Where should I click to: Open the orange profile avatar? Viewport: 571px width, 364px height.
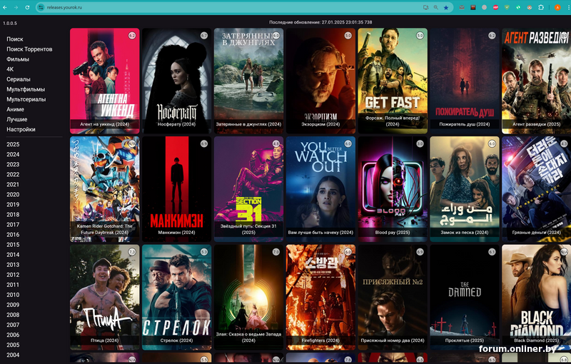click(557, 7)
